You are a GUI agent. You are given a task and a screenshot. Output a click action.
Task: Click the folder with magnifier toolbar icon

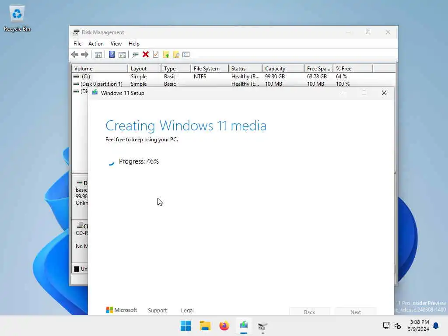[x=176, y=54]
